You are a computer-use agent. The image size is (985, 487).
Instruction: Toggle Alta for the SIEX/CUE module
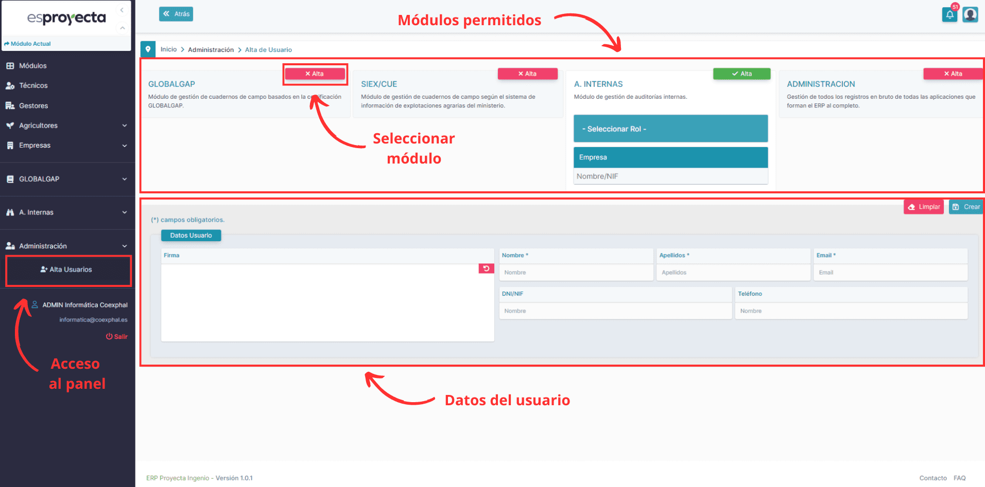(527, 74)
